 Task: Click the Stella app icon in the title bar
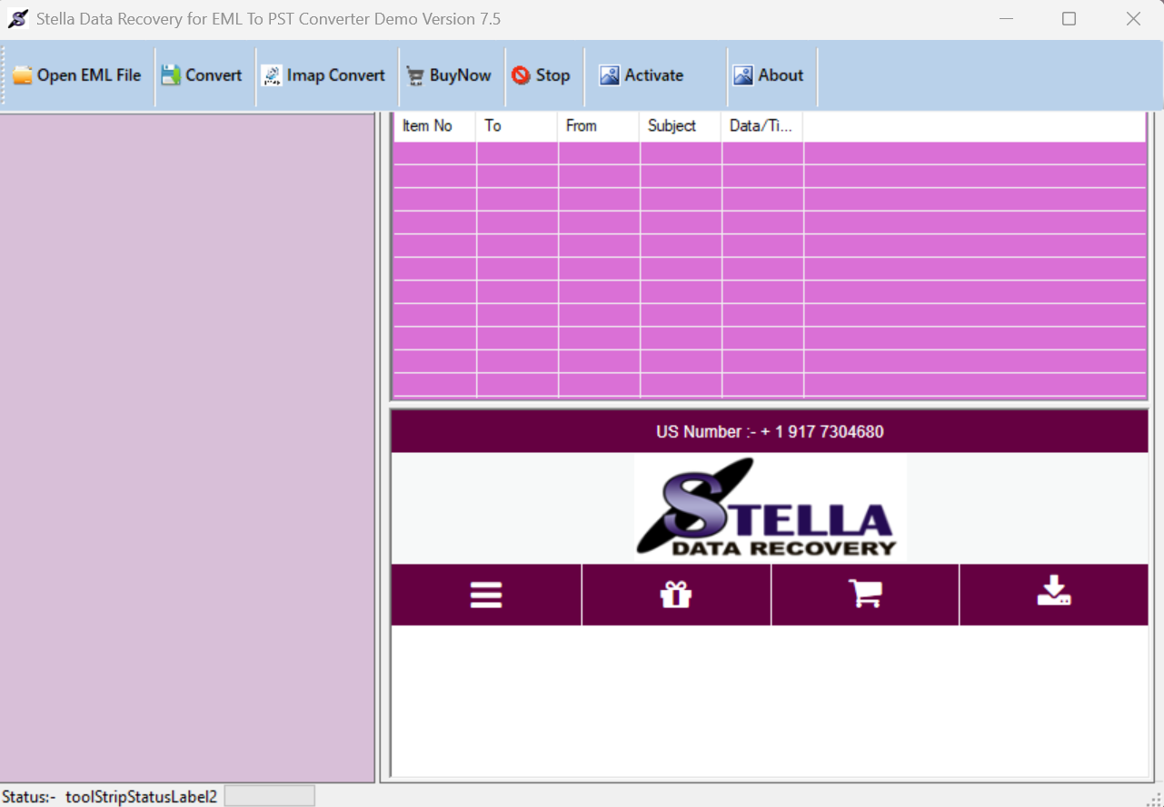click(x=18, y=18)
